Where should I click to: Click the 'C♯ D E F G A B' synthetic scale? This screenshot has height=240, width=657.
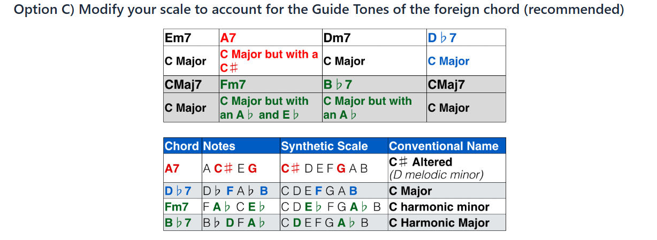pos(325,168)
